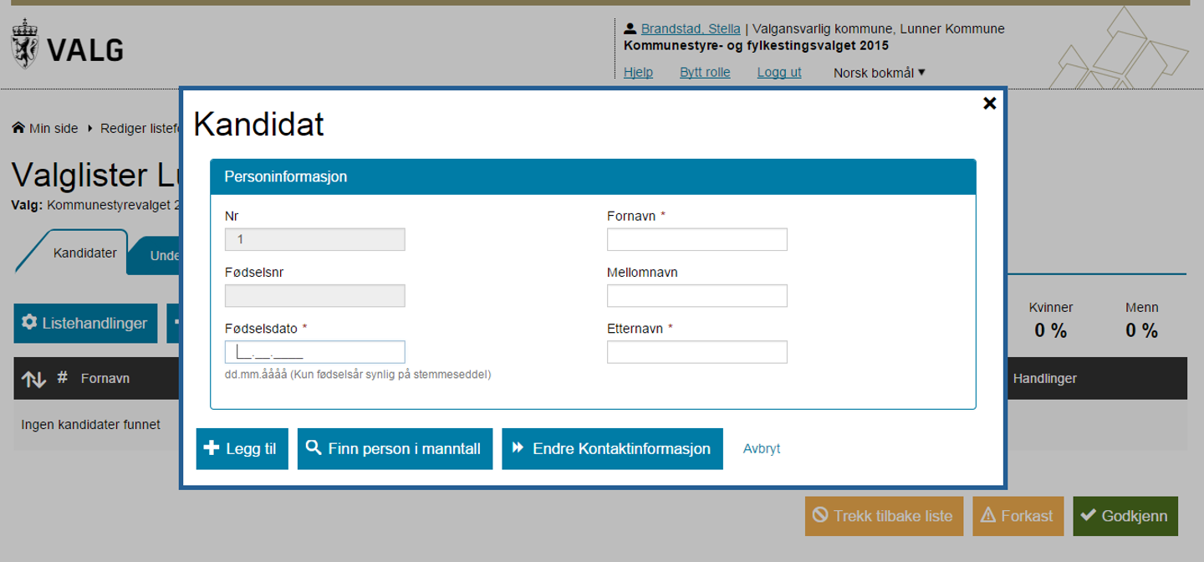
Task: Click the magnifier icon on Finn person
Action: point(314,448)
